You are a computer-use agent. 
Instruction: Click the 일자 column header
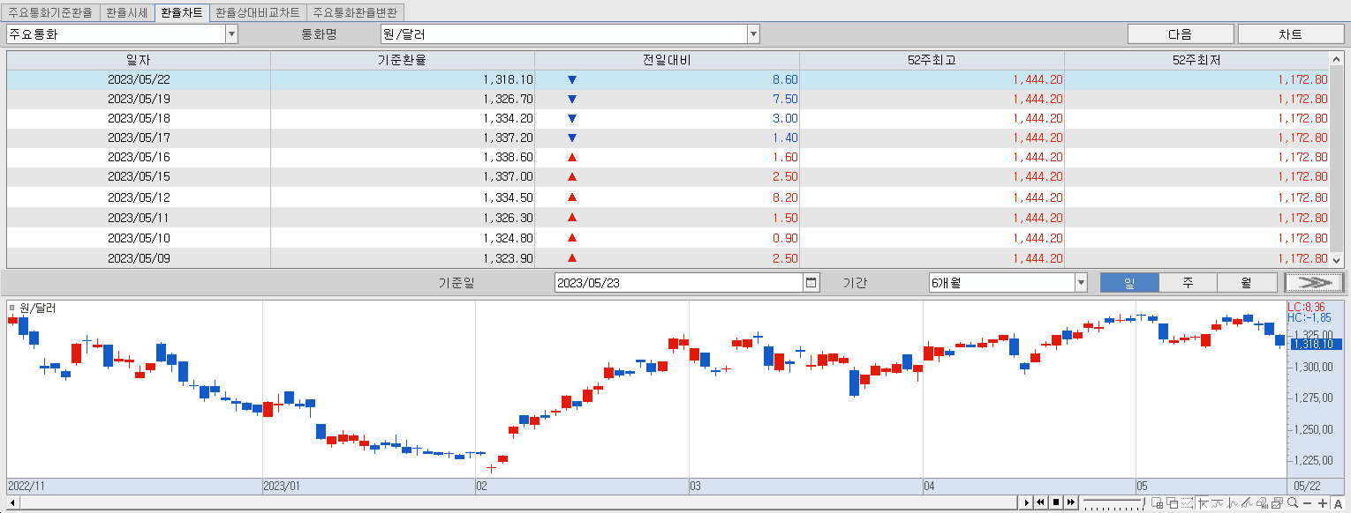pyautogui.click(x=139, y=60)
